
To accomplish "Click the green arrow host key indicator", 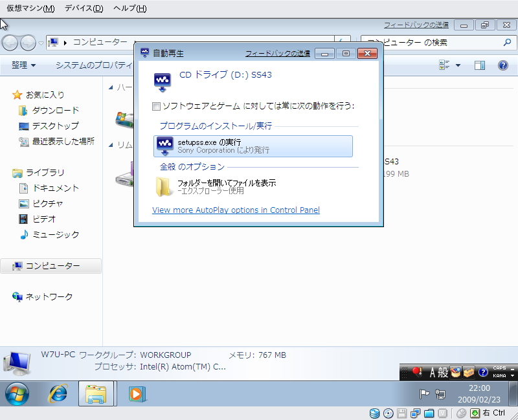I will click(475, 414).
